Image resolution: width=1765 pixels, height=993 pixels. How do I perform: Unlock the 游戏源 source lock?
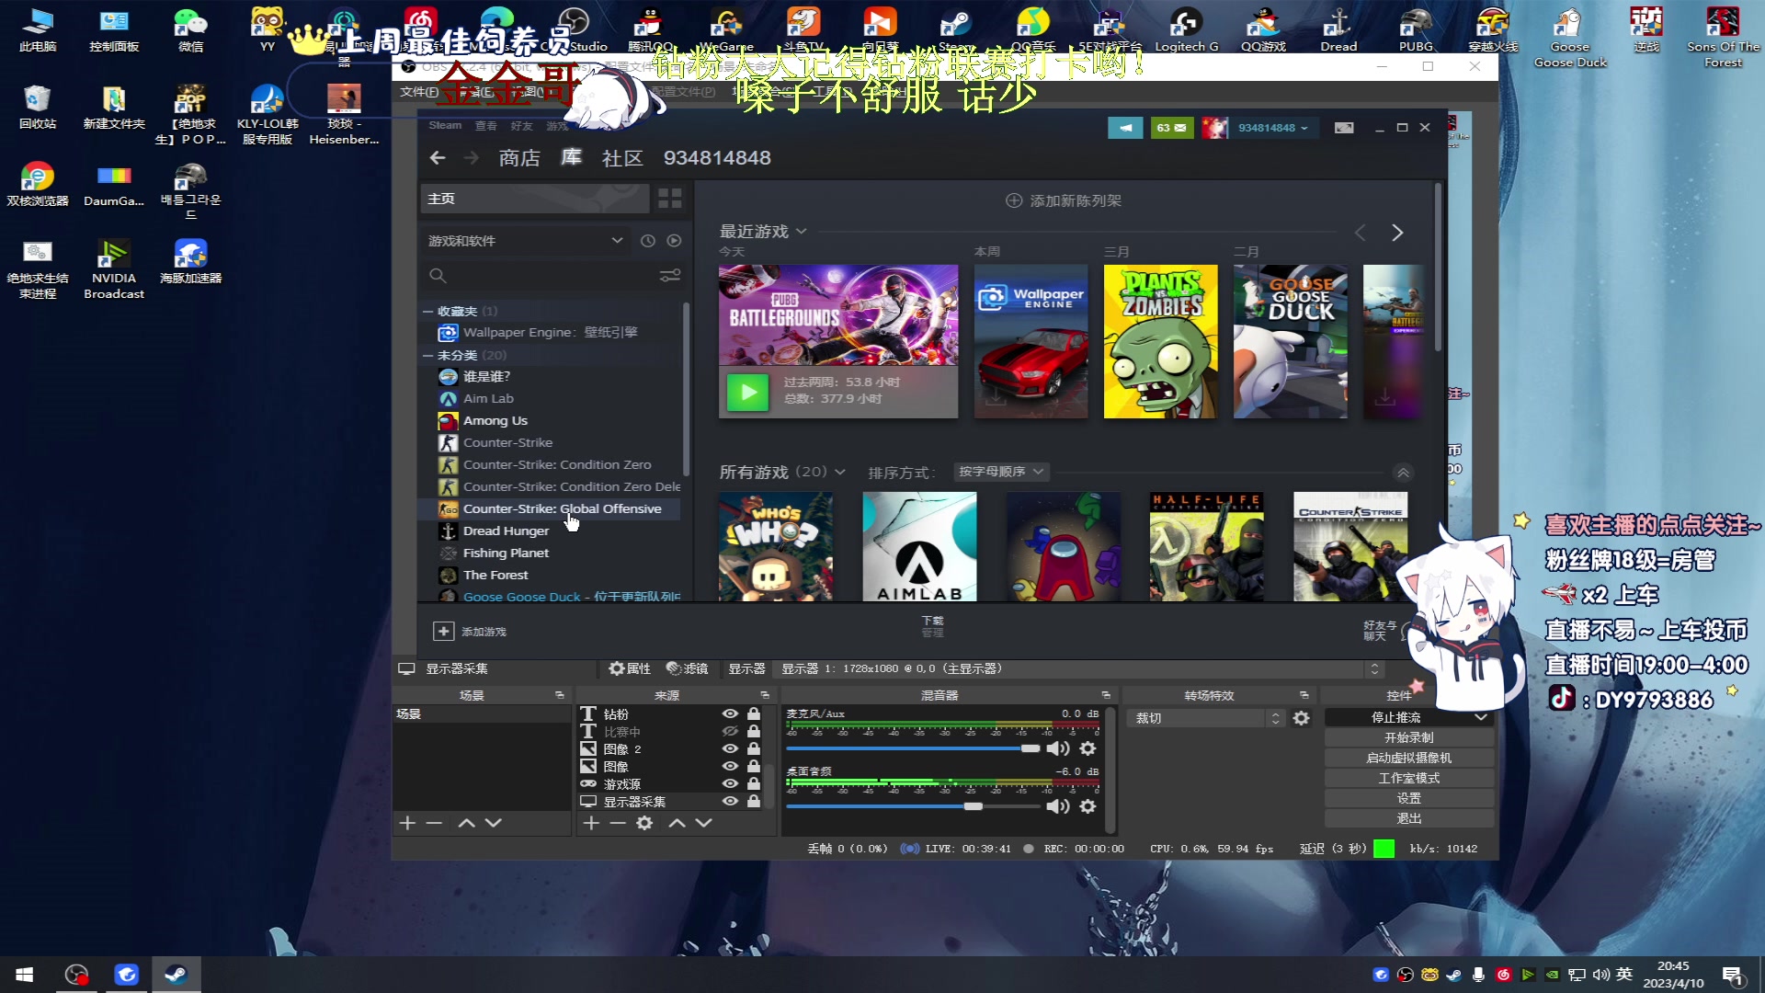click(x=754, y=783)
